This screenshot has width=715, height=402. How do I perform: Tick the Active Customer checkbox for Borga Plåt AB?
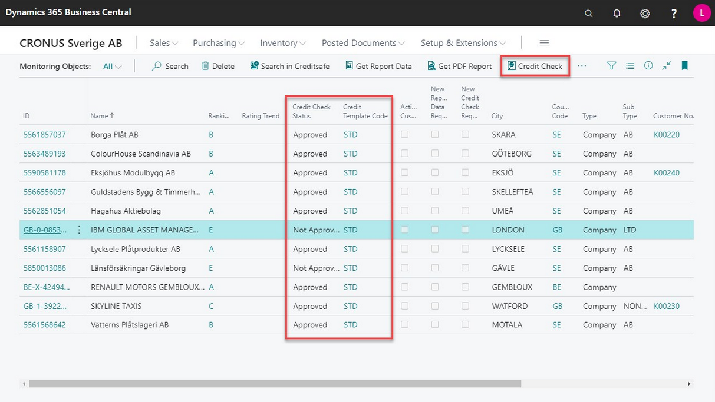[x=404, y=135]
